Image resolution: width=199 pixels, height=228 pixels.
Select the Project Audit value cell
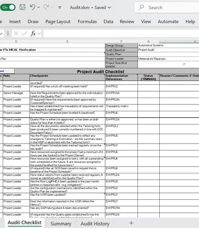coord(168,50)
